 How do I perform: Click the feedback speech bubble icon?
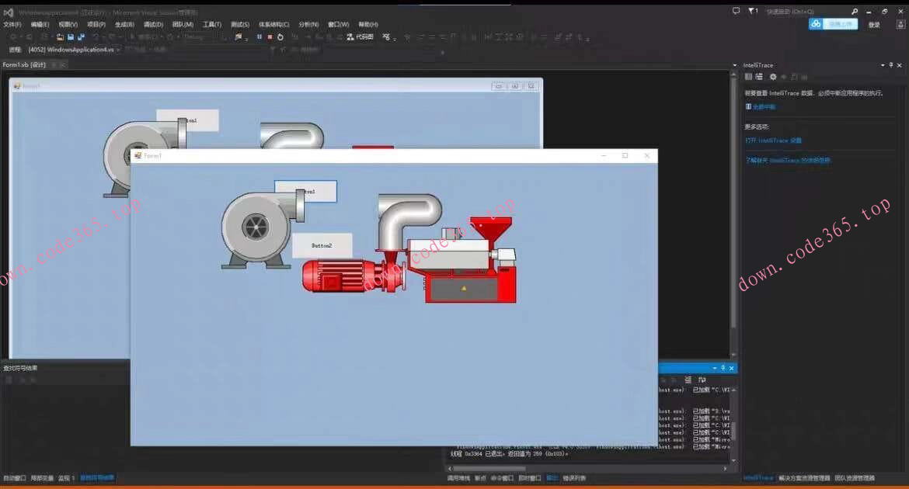tap(736, 11)
